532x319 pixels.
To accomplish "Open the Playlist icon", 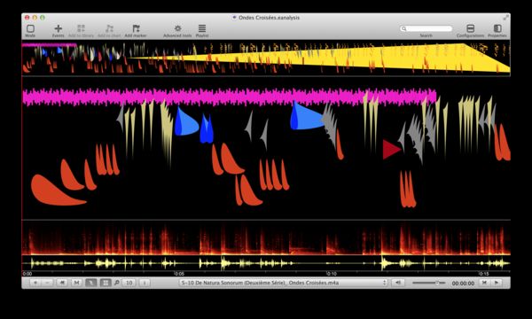I will click(x=202, y=28).
